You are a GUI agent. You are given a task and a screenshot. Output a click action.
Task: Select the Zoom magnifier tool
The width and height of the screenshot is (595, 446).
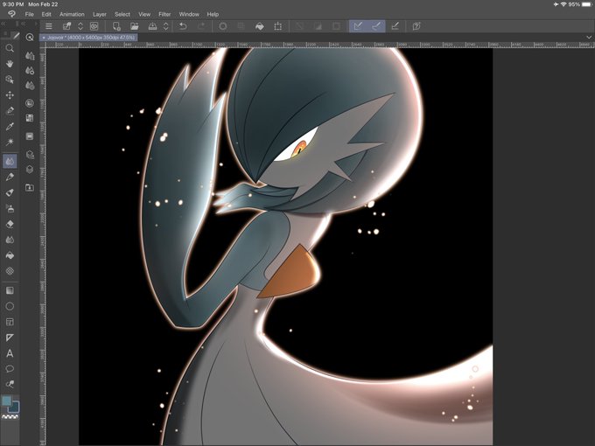(x=10, y=48)
